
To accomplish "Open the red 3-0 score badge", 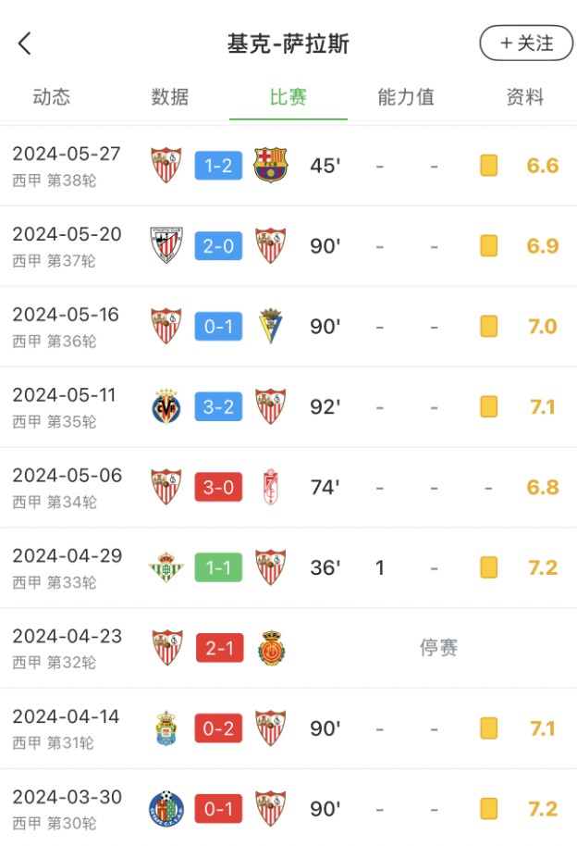I will point(218,488).
